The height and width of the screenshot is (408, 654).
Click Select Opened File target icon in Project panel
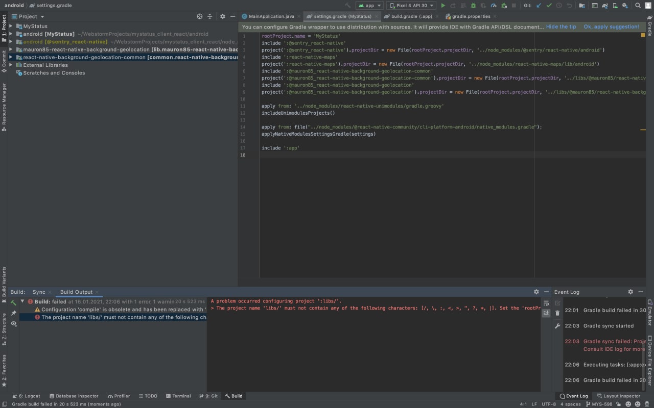pos(200,16)
